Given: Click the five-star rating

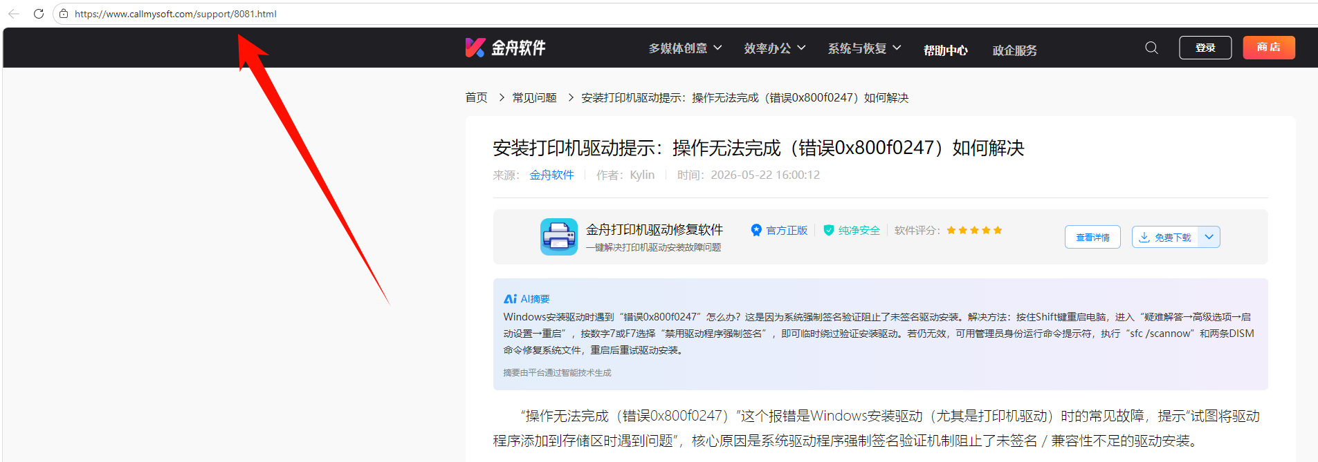Looking at the screenshot, I should tap(974, 231).
